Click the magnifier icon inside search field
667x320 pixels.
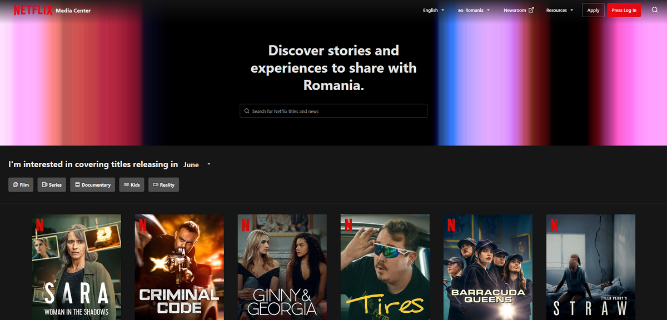[247, 111]
